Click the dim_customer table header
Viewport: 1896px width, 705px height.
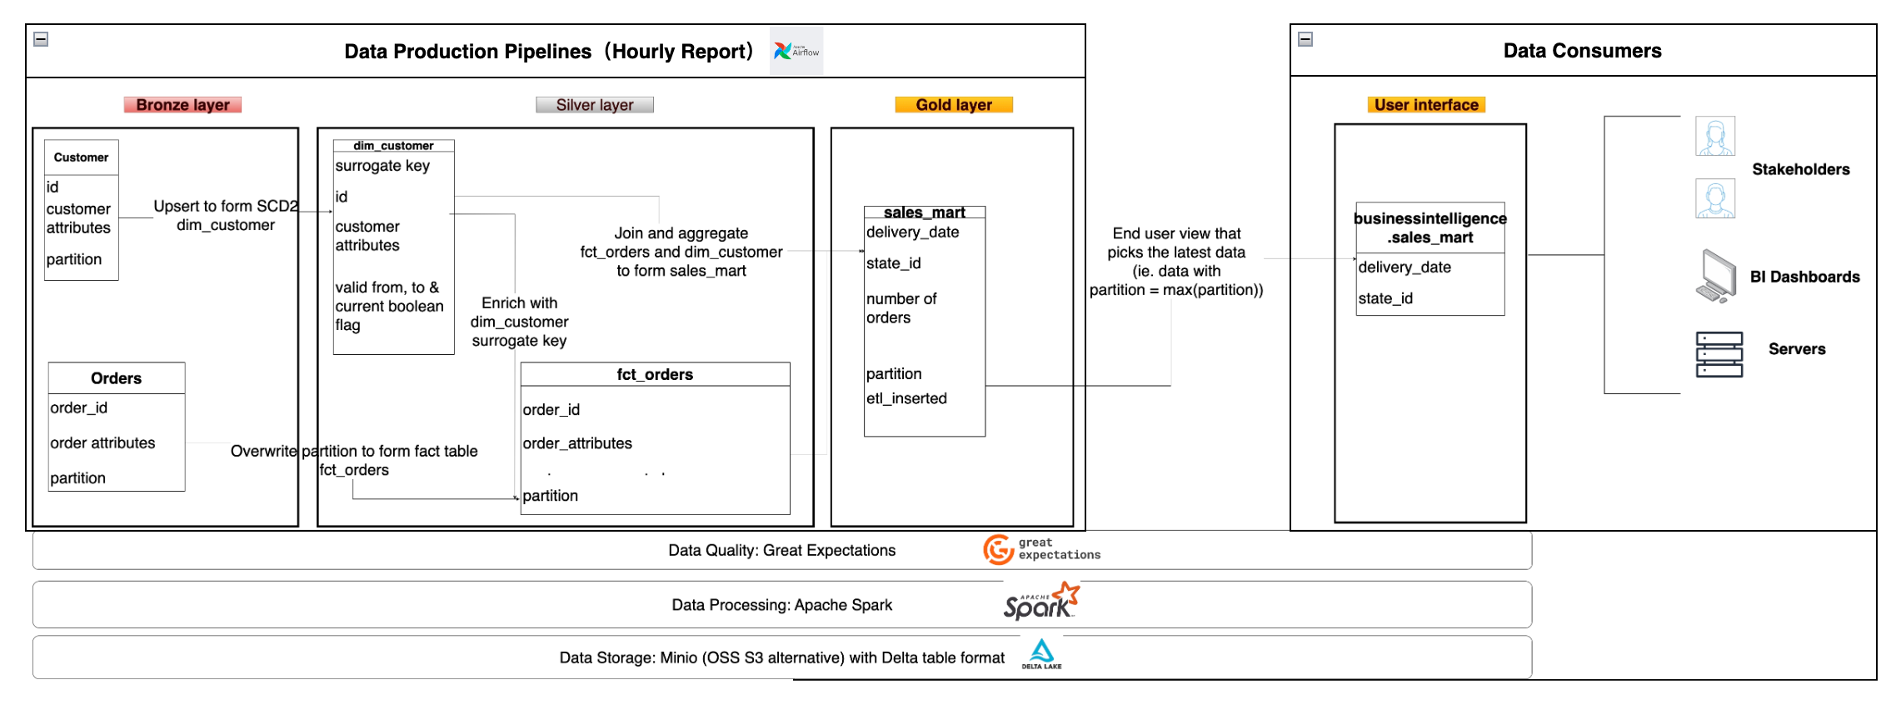click(x=393, y=146)
